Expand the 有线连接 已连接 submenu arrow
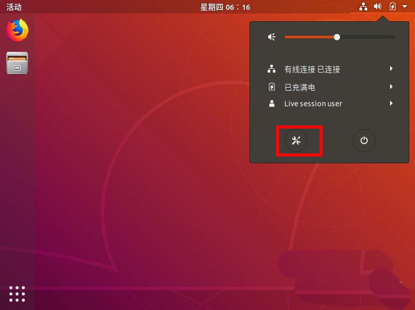Image resolution: width=415 pixels, height=310 pixels. [391, 69]
